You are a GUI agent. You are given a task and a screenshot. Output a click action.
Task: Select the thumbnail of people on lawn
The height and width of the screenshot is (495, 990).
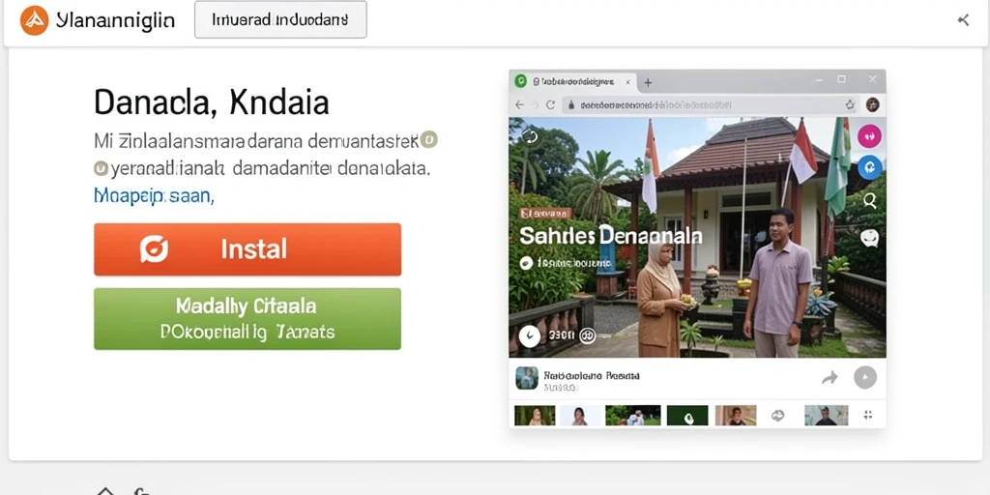[632, 416]
